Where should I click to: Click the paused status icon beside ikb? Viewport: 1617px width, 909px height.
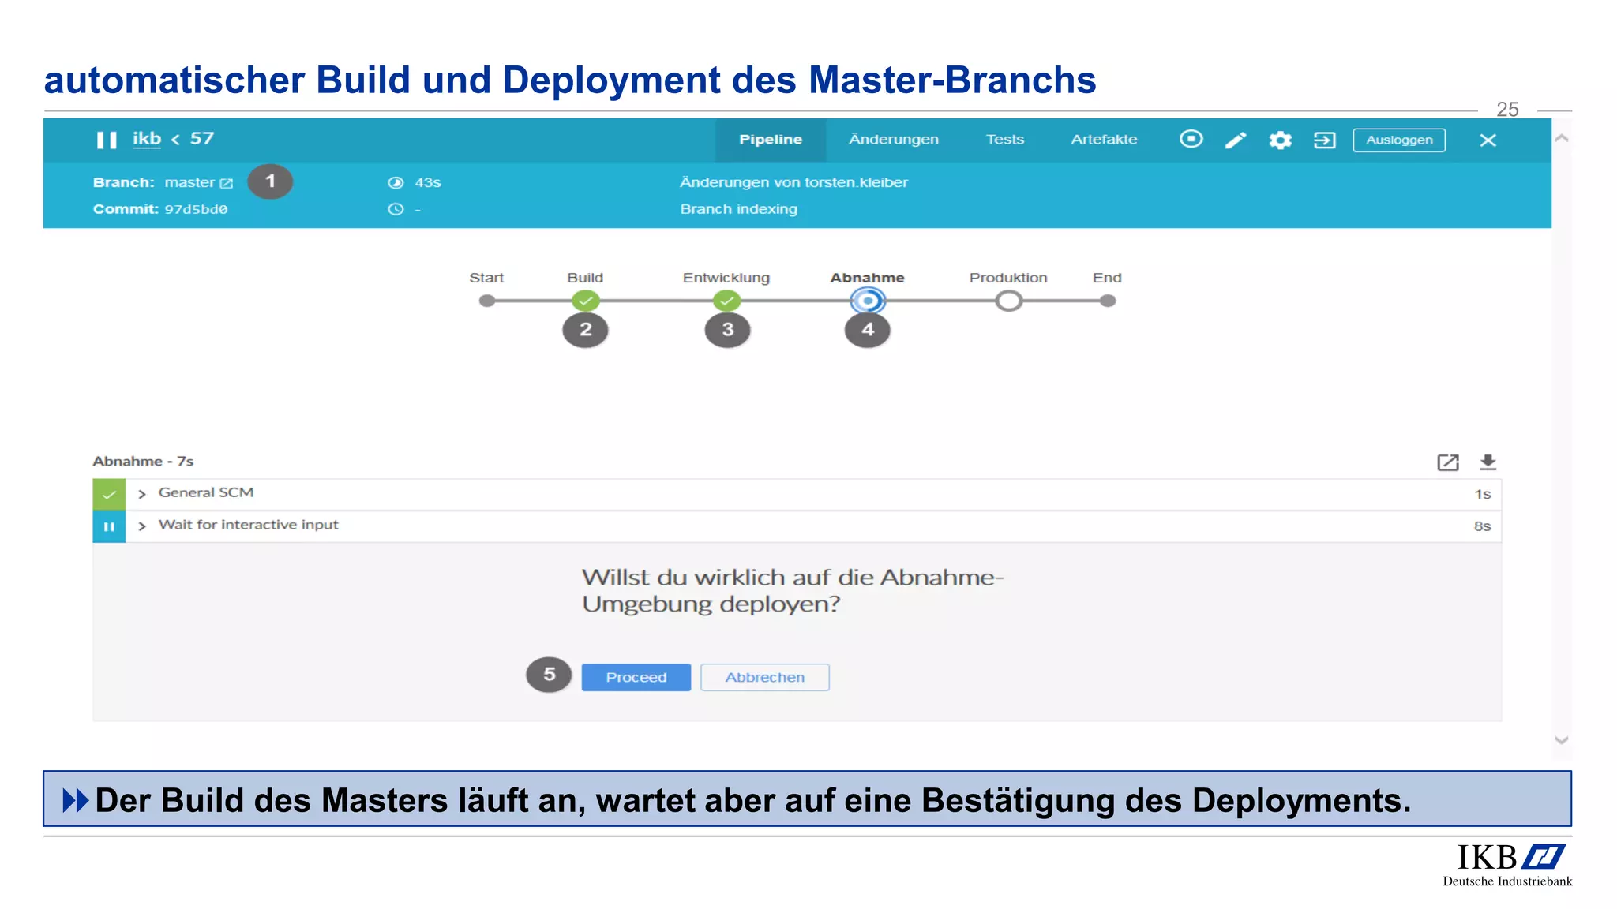coord(107,140)
